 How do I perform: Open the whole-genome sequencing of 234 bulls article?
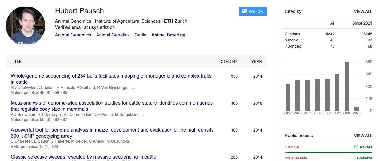click(111, 79)
